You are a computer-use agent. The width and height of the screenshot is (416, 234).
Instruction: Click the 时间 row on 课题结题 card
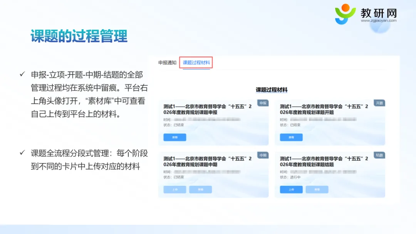click(318, 172)
